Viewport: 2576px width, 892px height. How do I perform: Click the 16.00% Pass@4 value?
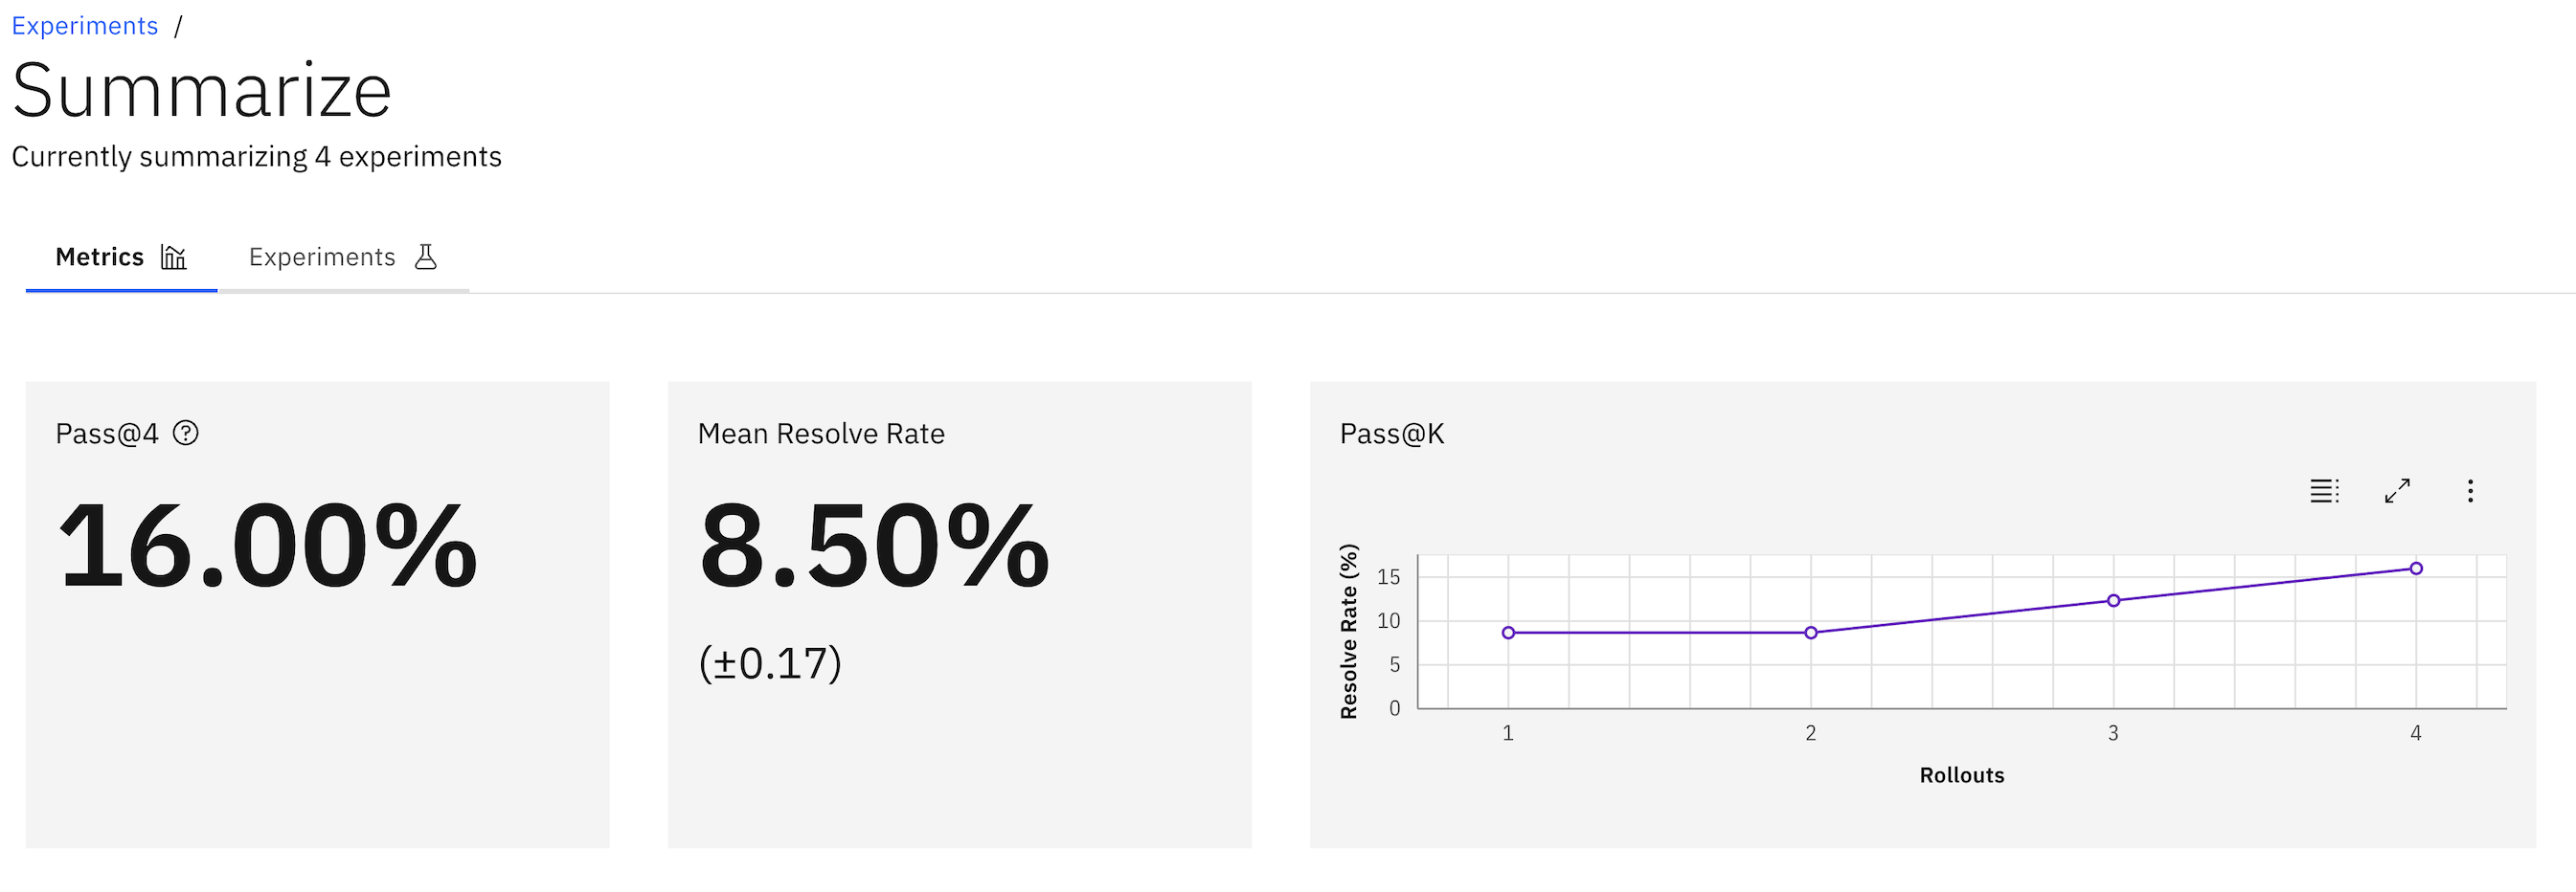268,547
